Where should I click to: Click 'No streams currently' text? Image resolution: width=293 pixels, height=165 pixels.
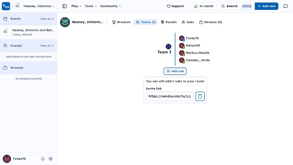29,78
